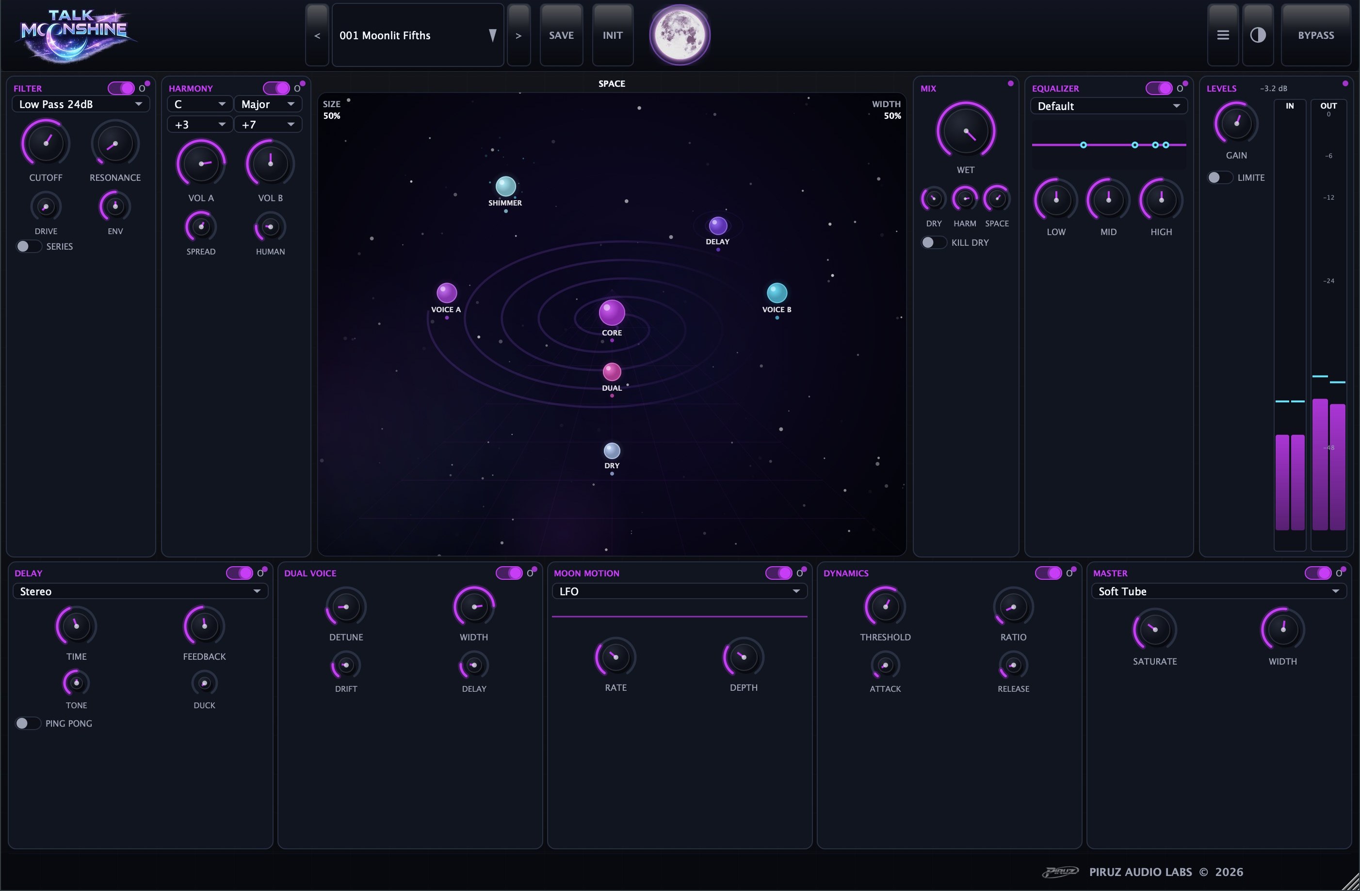Image resolution: width=1360 pixels, height=891 pixels.
Task: Click the window resize grip corner
Action: (x=1351, y=882)
